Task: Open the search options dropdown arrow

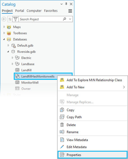Action: [70, 19]
